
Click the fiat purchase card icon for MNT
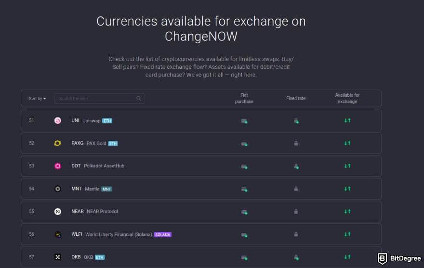point(244,189)
